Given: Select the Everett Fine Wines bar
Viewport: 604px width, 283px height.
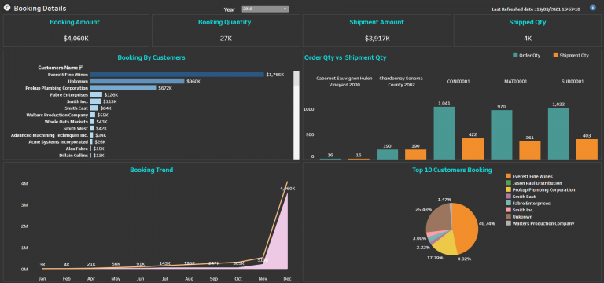Looking at the screenshot, I should pos(177,75).
